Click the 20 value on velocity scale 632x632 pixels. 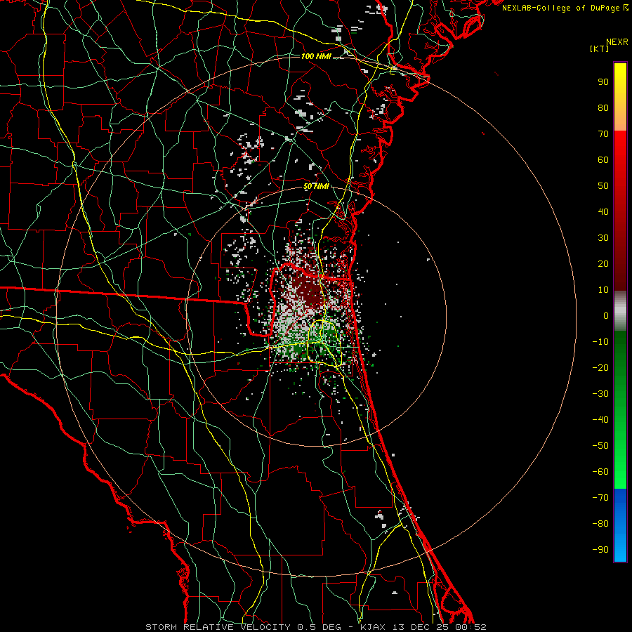603,264
